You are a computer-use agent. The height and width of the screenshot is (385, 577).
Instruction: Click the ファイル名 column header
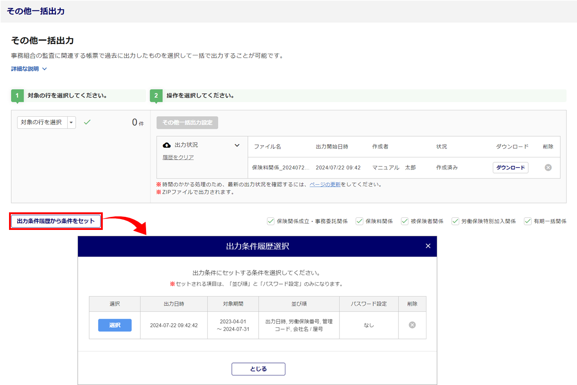(267, 147)
